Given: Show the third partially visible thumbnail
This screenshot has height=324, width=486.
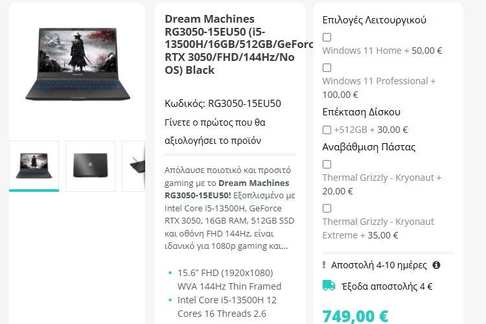Looking at the screenshot, I should (x=133, y=166).
